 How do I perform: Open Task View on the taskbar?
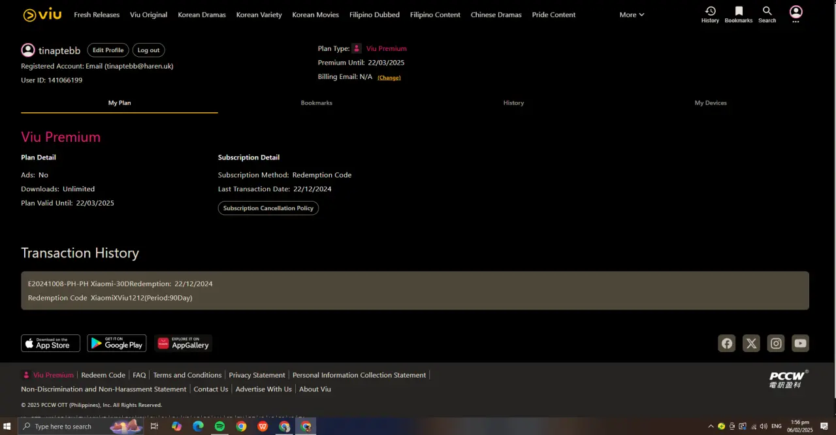154,427
